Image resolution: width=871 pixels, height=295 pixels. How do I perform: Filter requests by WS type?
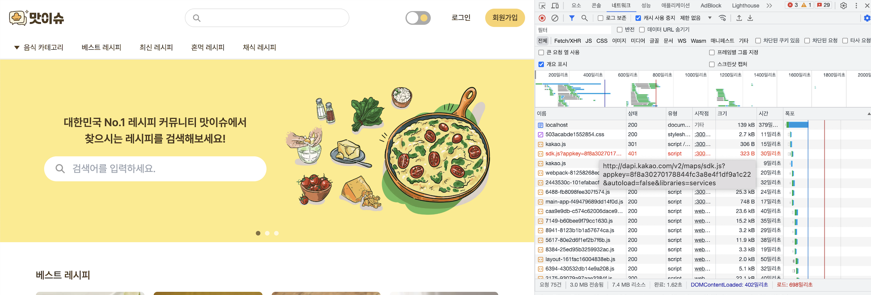tap(682, 41)
